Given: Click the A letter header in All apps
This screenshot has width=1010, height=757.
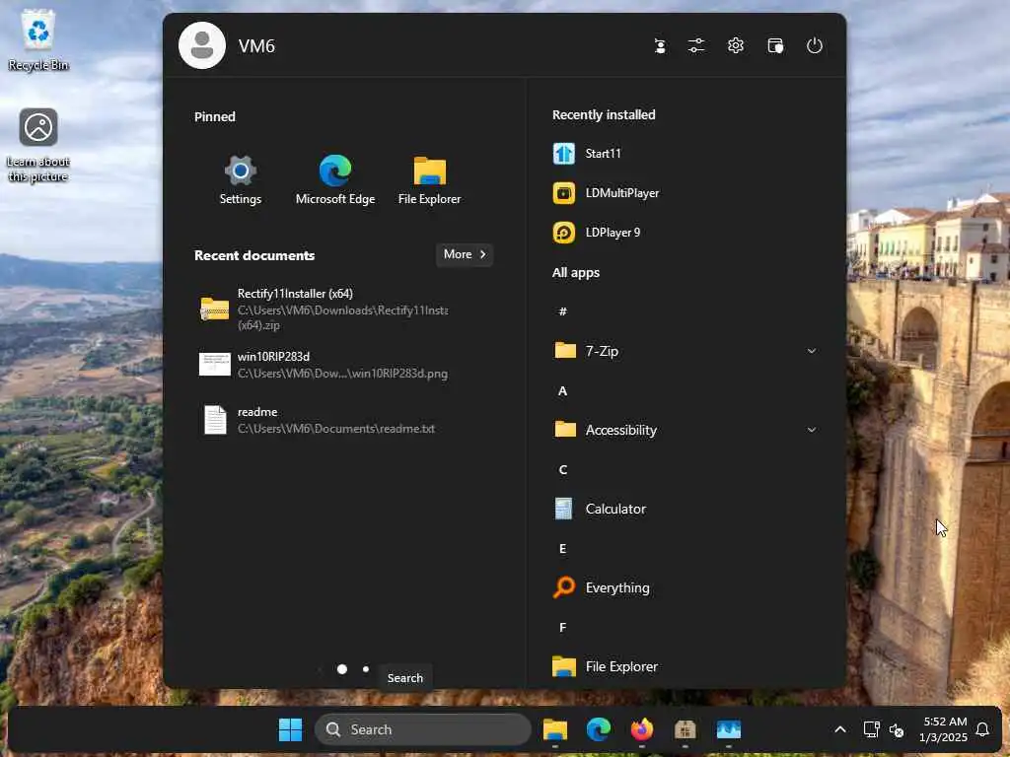Looking at the screenshot, I should (x=562, y=390).
